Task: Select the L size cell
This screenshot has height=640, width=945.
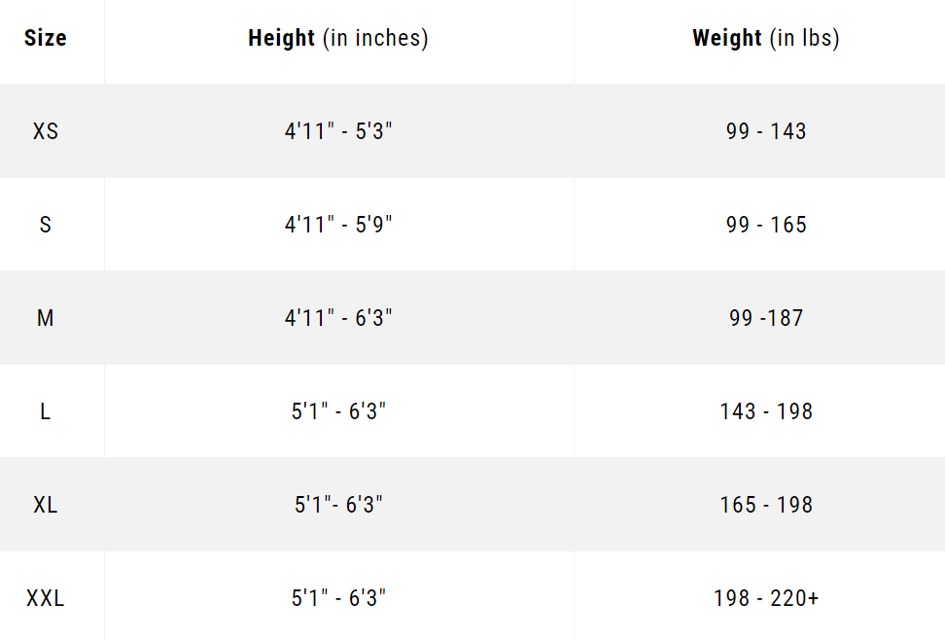Action: pos(46,411)
